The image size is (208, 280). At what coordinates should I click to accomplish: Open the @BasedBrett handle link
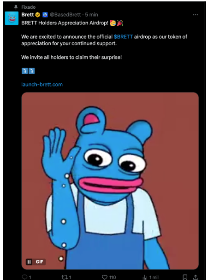[65, 15]
